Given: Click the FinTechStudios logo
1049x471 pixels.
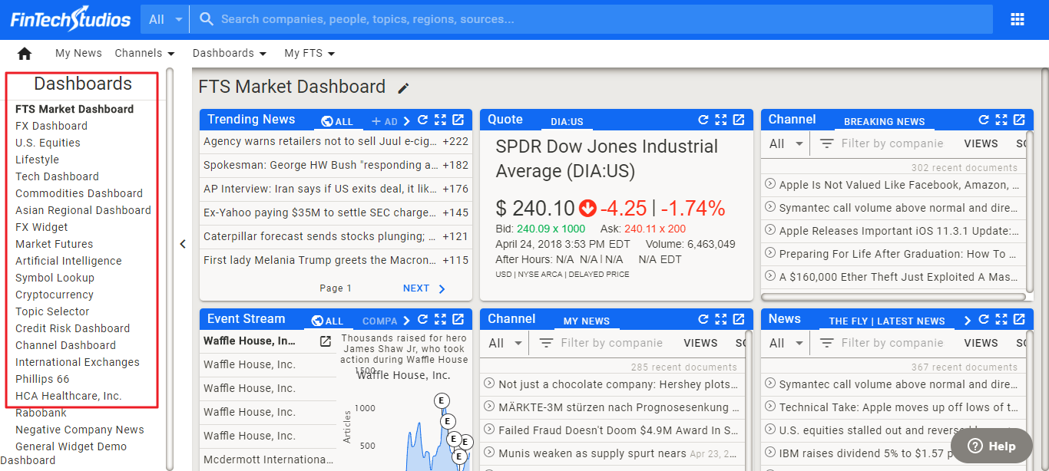Looking at the screenshot, I should point(70,19).
